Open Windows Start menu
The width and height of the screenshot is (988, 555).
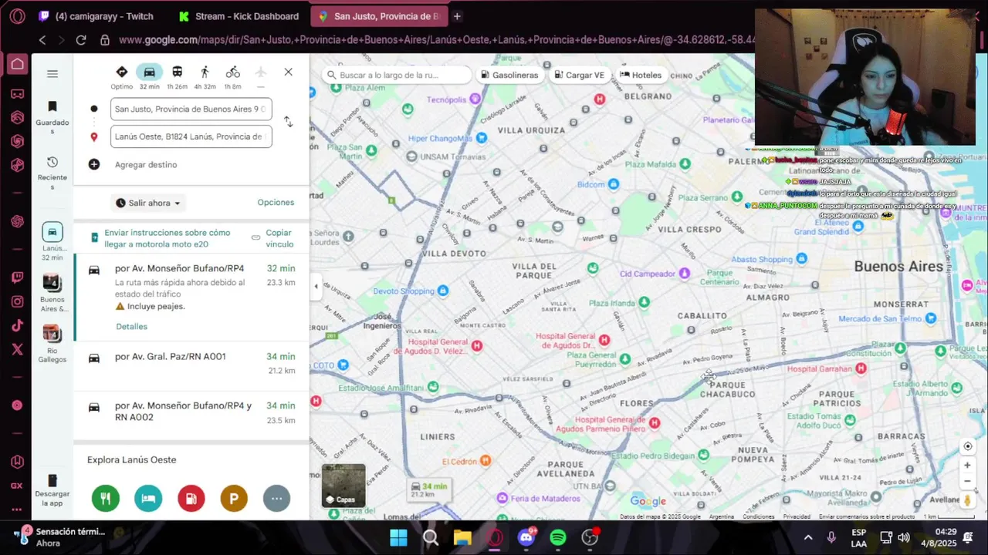tap(398, 537)
